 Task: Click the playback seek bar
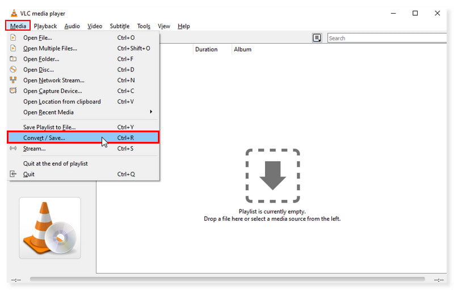227,279
